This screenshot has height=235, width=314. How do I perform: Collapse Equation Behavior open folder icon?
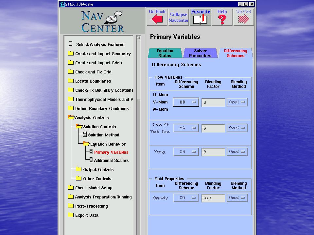(86, 144)
